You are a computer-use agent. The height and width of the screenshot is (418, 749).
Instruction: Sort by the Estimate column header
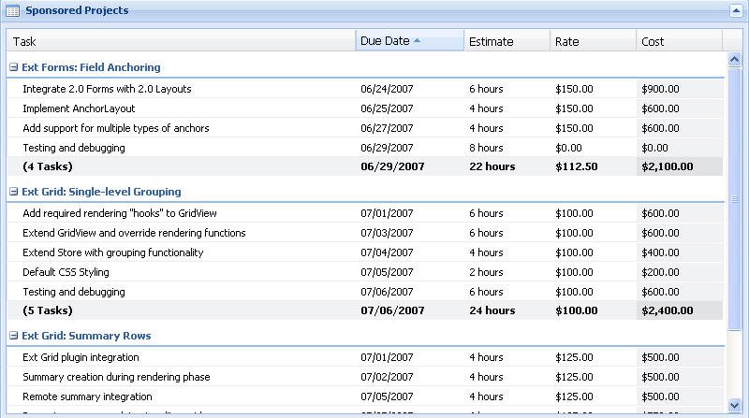point(507,41)
